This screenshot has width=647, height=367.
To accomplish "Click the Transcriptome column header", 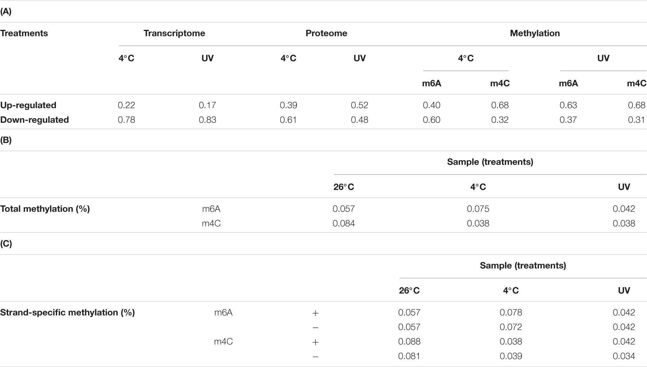I will tap(174, 33).
